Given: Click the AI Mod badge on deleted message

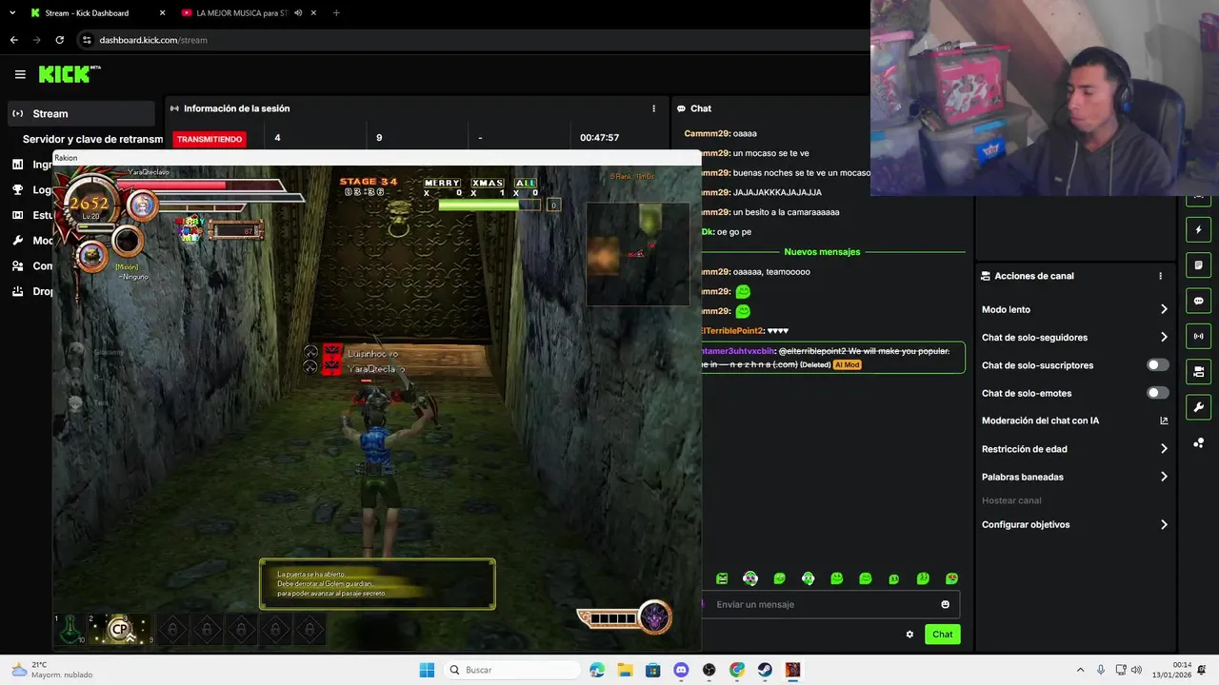Looking at the screenshot, I should tap(847, 364).
